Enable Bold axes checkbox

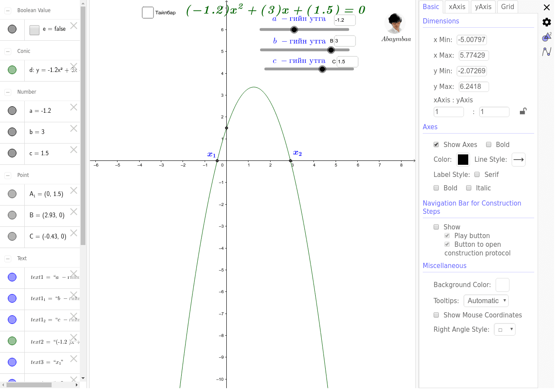click(x=489, y=144)
